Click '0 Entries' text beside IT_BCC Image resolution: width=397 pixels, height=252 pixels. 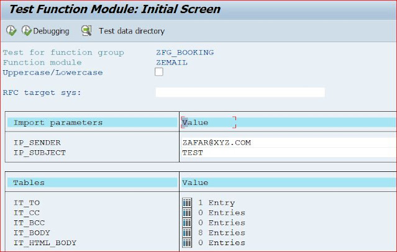[222, 223]
